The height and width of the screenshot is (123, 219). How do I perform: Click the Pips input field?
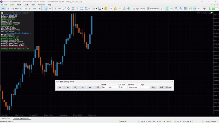click(145, 87)
